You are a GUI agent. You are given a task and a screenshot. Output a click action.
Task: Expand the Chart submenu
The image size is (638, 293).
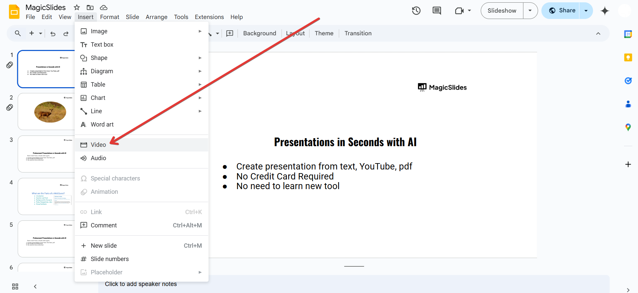point(200,98)
